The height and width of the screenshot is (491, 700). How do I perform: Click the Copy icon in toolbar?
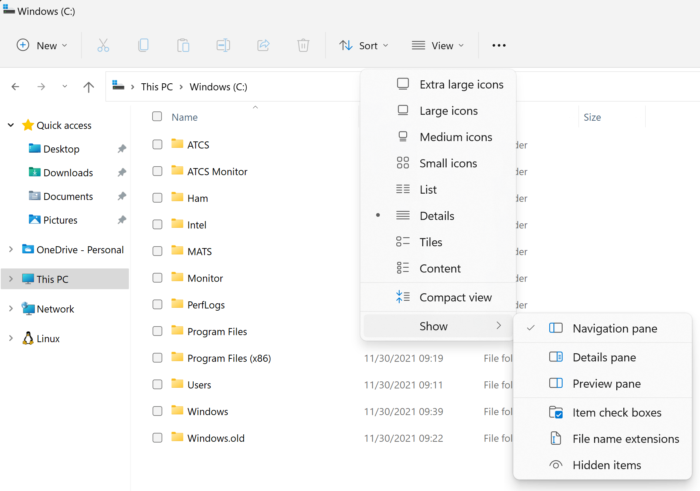(143, 46)
